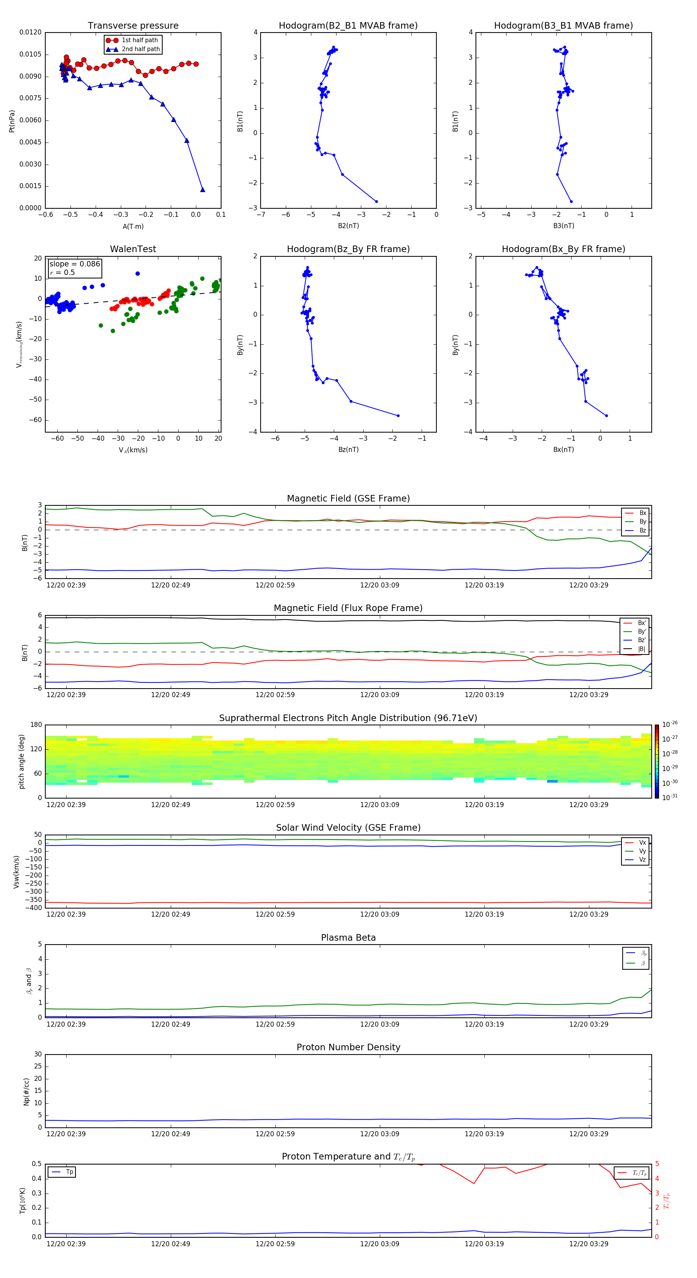Click the "By'" legend entry in Flux Rope plot
The height and width of the screenshot is (1278, 697).
[635, 632]
